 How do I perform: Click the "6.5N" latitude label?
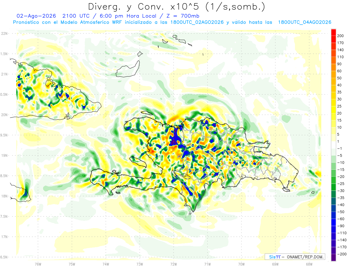point(4,257)
